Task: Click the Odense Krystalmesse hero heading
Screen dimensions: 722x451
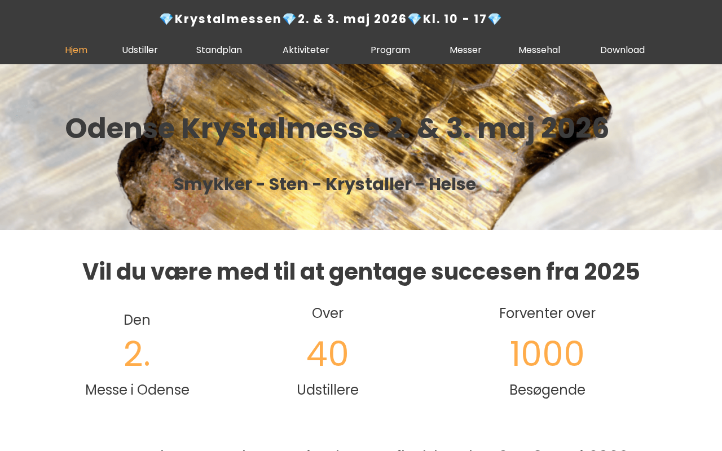Action: pyautogui.click(x=337, y=129)
